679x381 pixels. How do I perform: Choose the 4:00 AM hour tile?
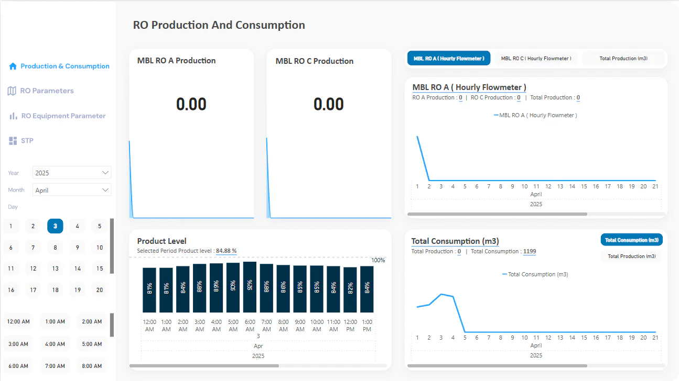(55, 344)
